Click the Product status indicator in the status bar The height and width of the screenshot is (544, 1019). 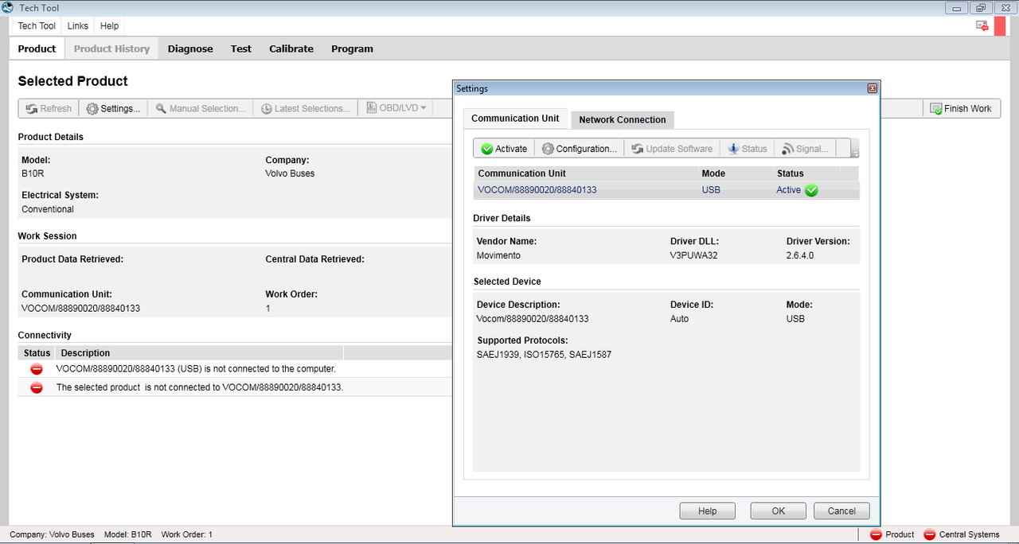[x=892, y=534]
